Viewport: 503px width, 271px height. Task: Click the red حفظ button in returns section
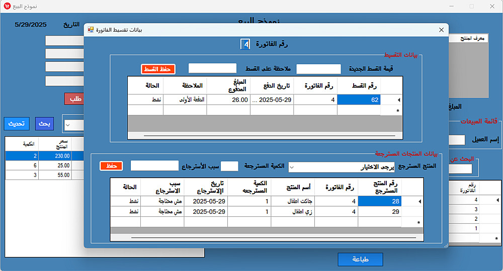click(111, 166)
